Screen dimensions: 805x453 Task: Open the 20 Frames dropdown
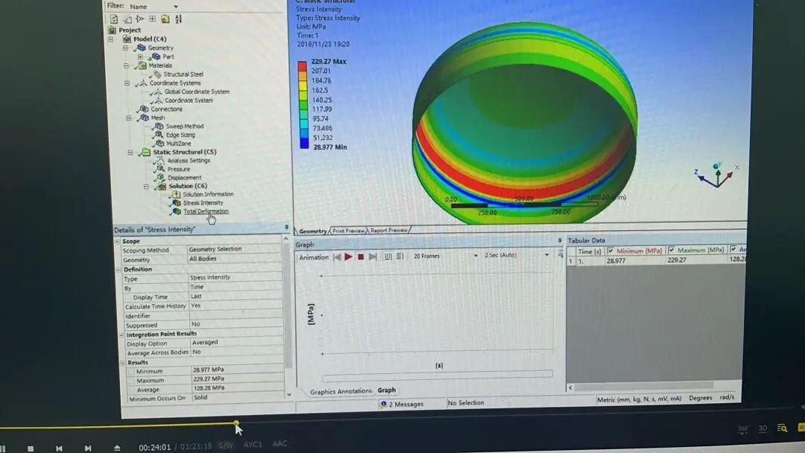pos(476,256)
